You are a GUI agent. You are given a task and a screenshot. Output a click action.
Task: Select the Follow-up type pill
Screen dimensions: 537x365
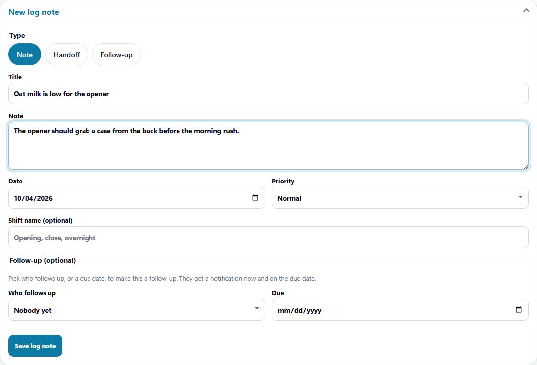[116, 54]
